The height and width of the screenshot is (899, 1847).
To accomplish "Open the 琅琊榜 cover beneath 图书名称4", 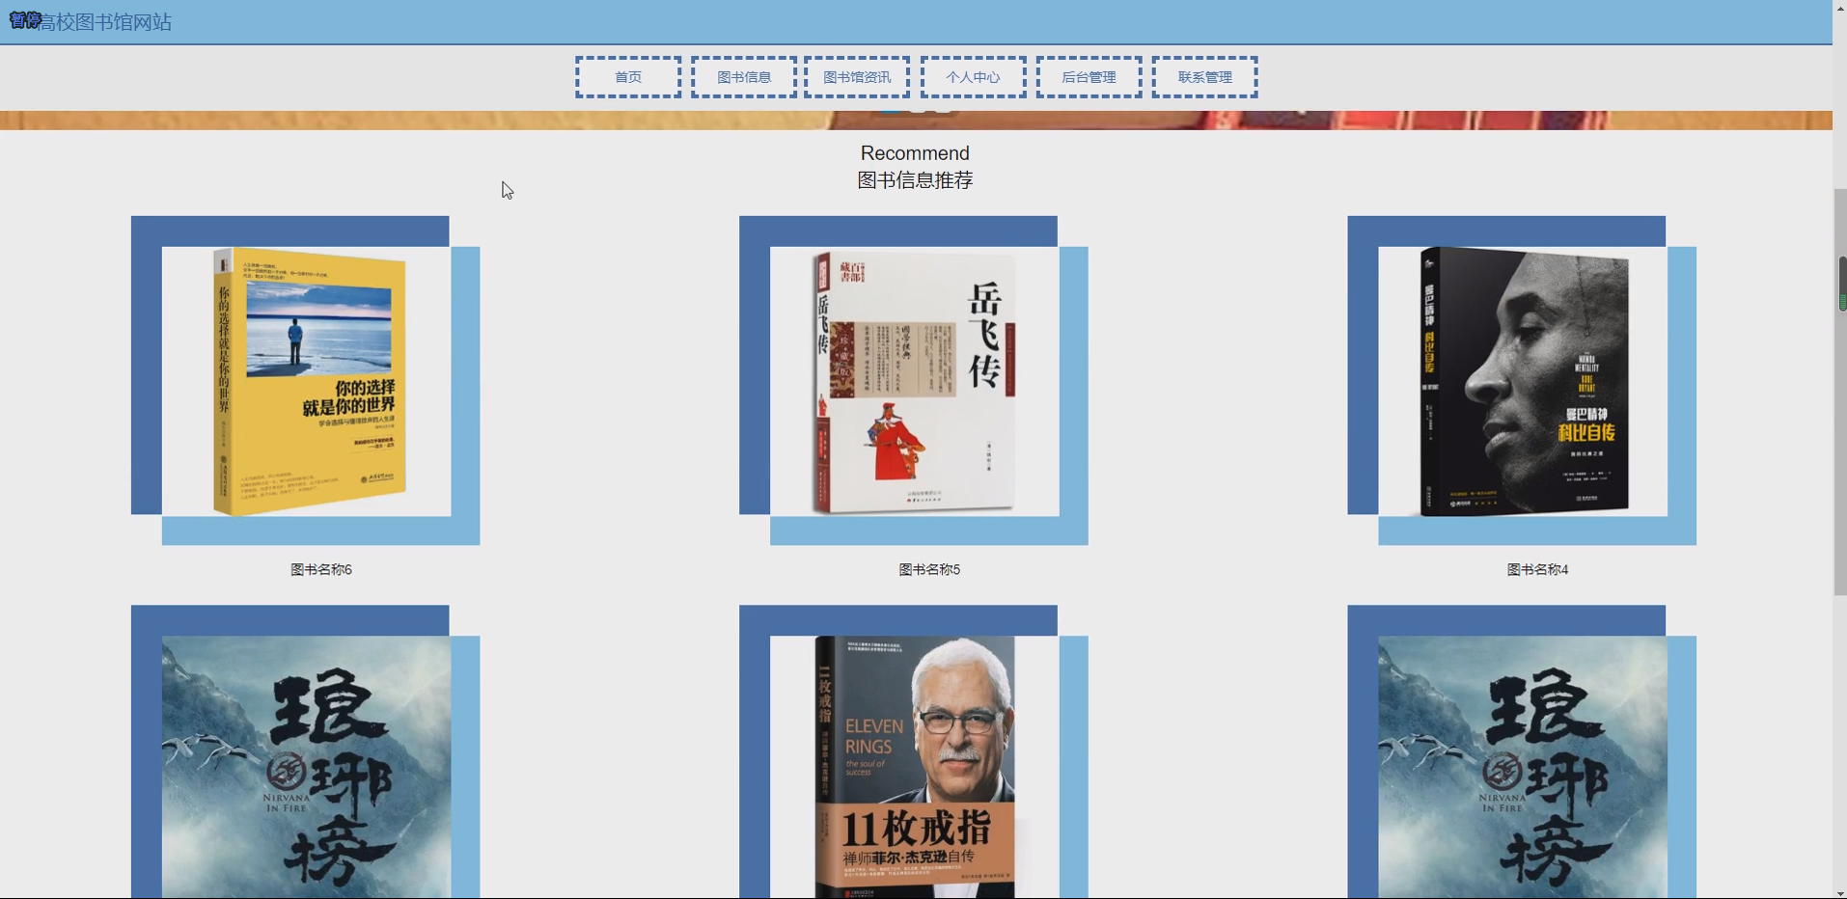I will pyautogui.click(x=1523, y=767).
